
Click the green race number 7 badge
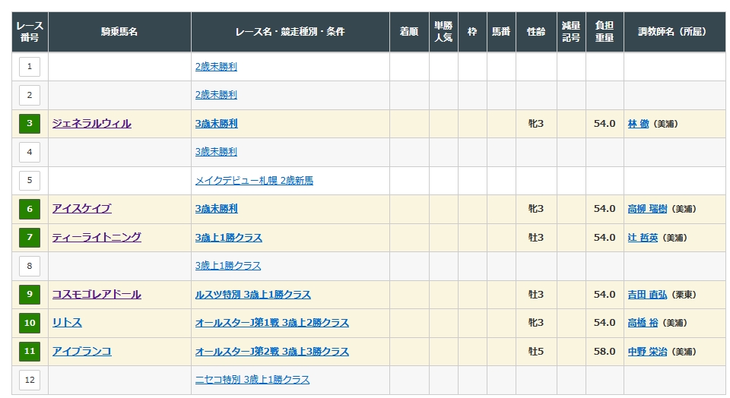click(x=30, y=238)
